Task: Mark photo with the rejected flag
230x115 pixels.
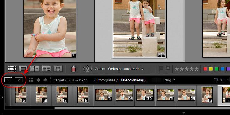Action: (168, 69)
